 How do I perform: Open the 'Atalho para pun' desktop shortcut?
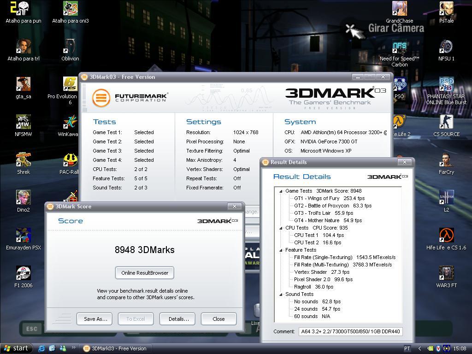tap(24, 12)
